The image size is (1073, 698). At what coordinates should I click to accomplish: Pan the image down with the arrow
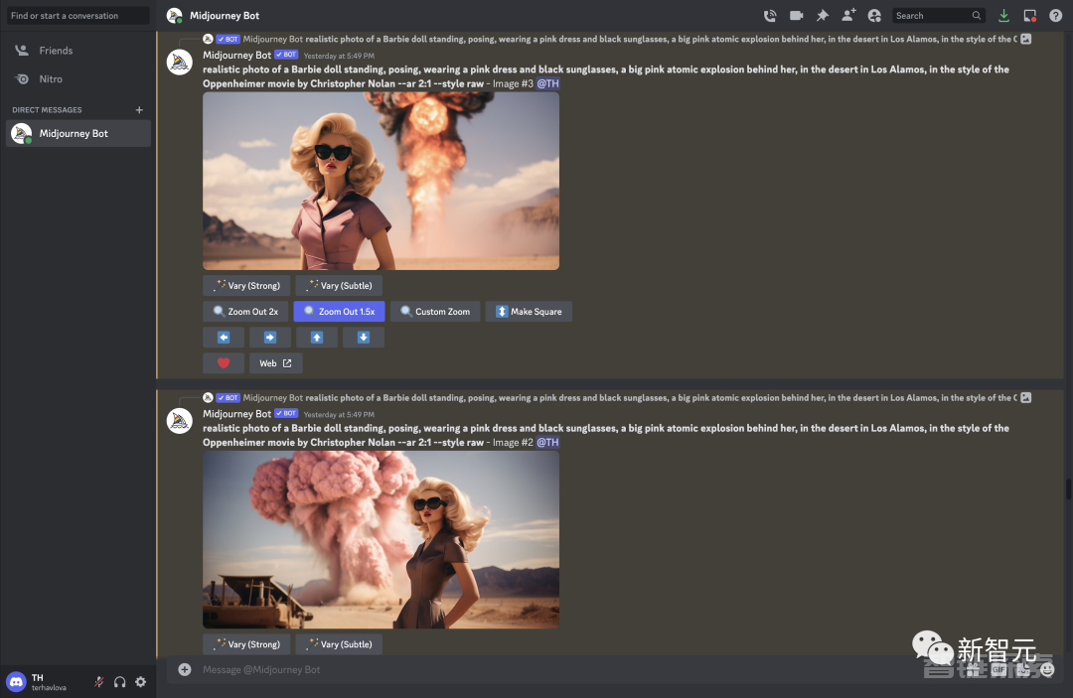[x=364, y=338]
